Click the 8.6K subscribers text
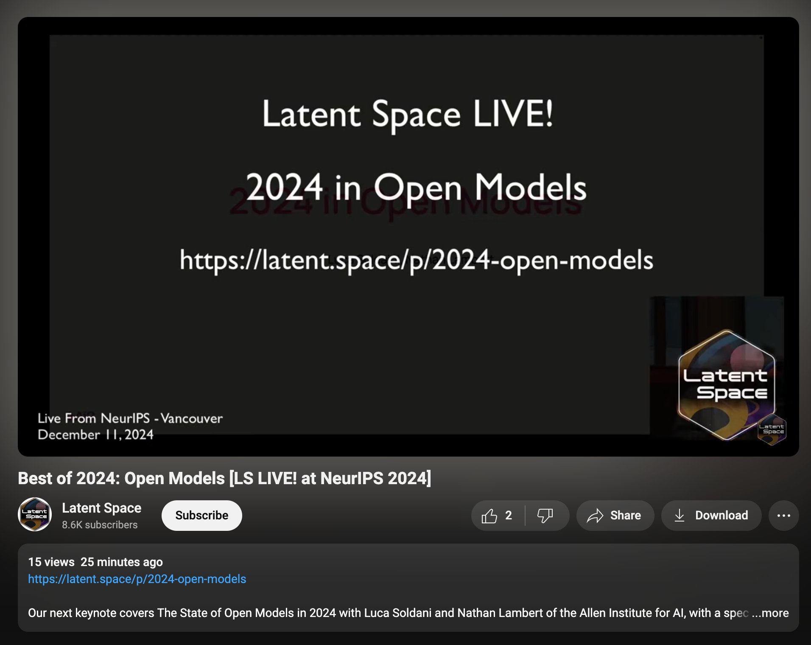 (100, 525)
